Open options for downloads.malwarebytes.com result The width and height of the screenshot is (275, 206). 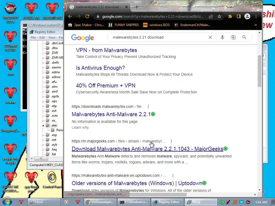tap(148, 106)
